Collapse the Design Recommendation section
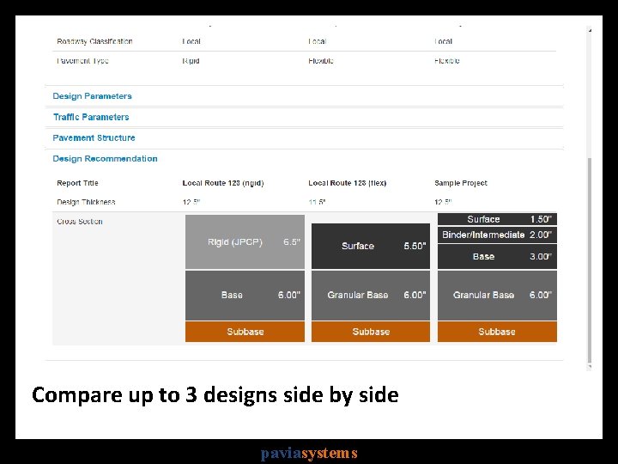This screenshot has height=464, width=618. (105, 159)
